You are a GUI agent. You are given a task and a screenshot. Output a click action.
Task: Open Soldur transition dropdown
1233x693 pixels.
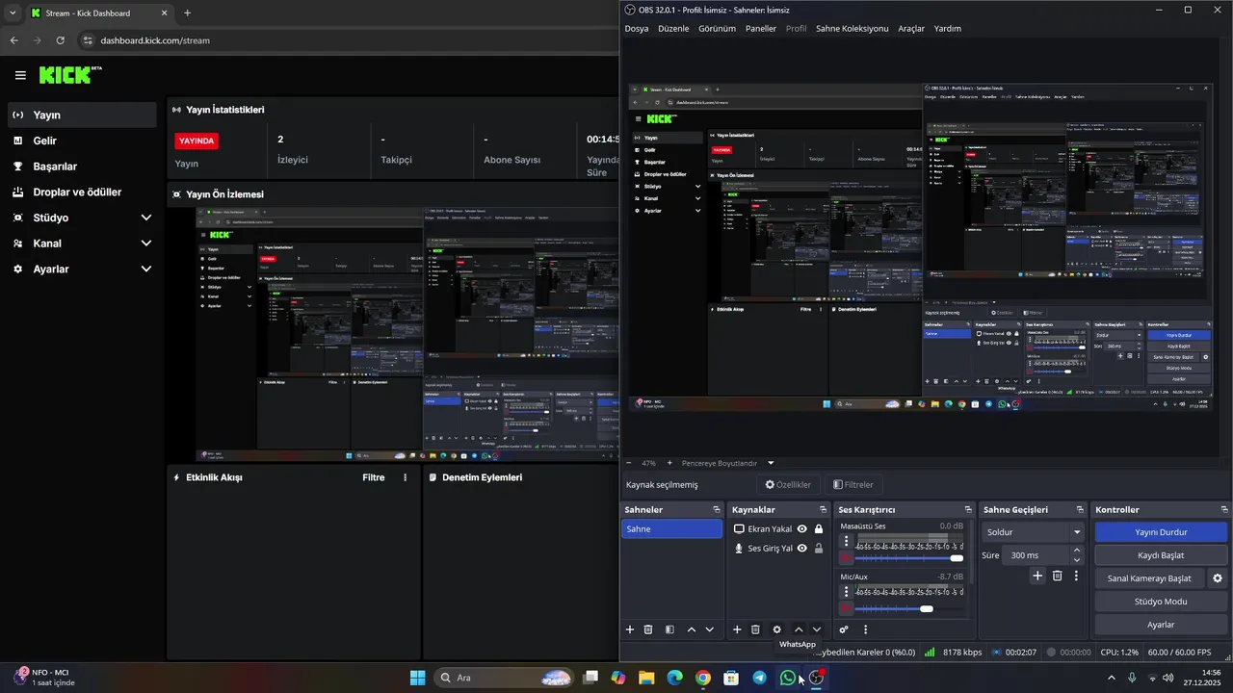click(1034, 531)
